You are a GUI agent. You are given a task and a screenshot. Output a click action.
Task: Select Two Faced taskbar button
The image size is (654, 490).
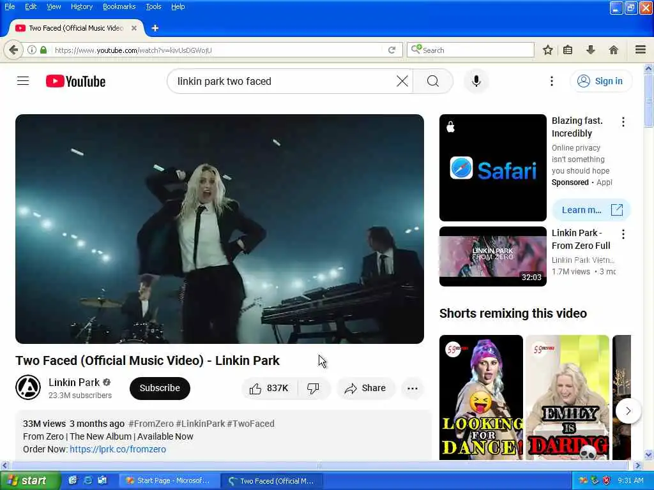pos(272,481)
